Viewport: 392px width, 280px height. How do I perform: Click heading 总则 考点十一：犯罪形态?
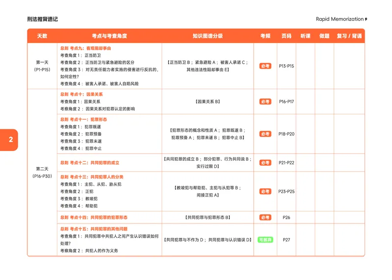point(83,119)
